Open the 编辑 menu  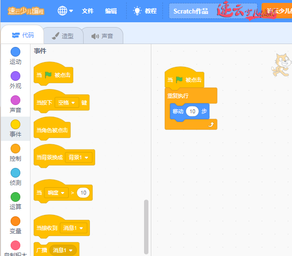(111, 11)
